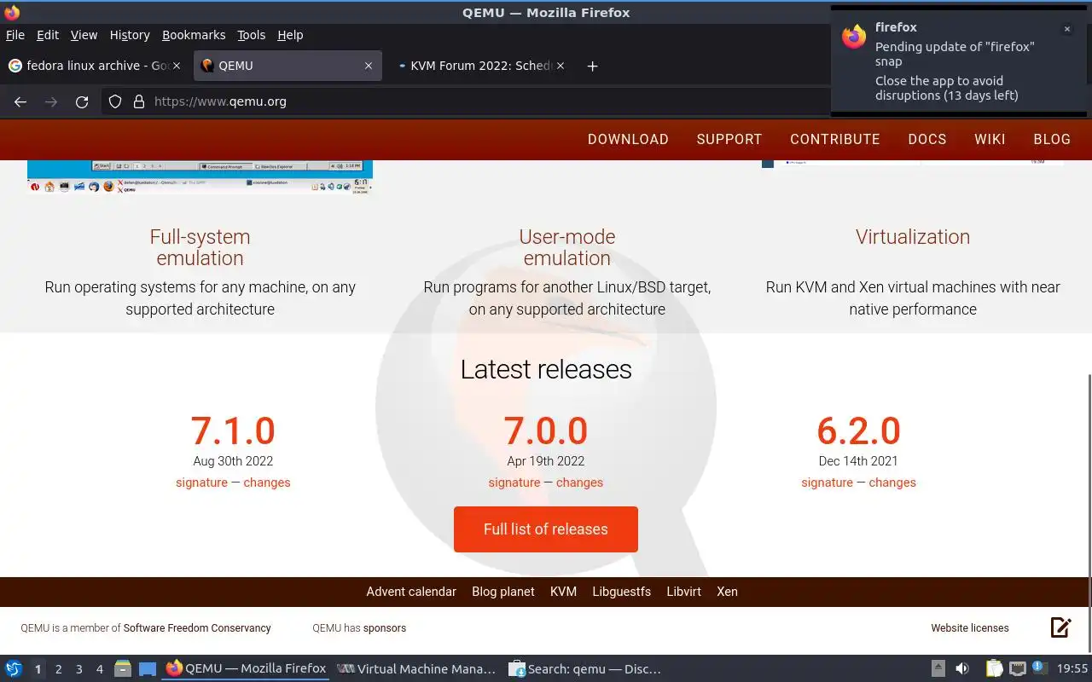Open the Advent calendar footer link
1092x682 pixels.
[x=411, y=592]
